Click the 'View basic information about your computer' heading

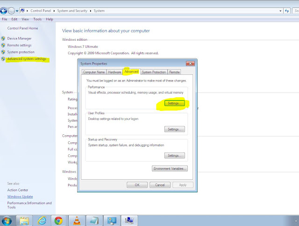pos(106,31)
